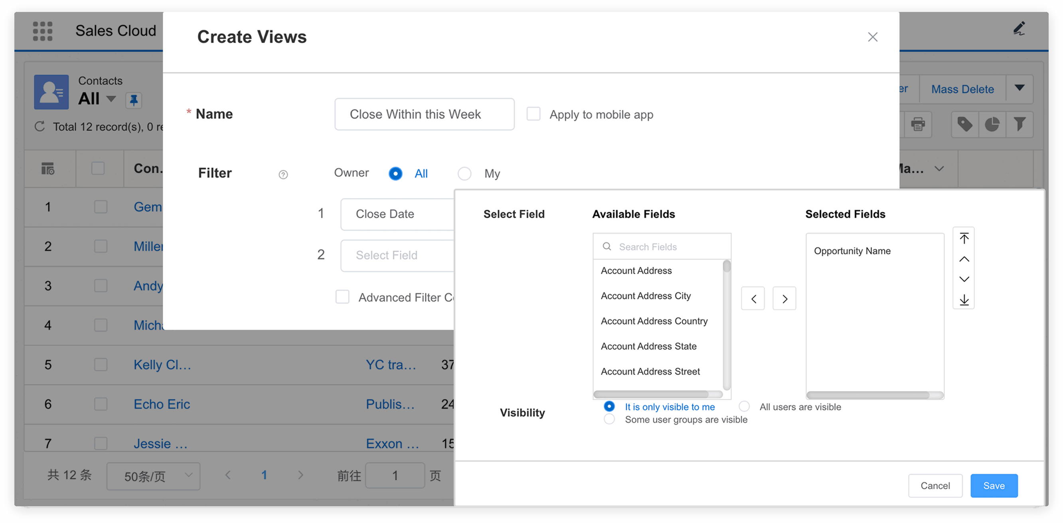
Task: Click the filter funnel icon
Action: [1019, 124]
